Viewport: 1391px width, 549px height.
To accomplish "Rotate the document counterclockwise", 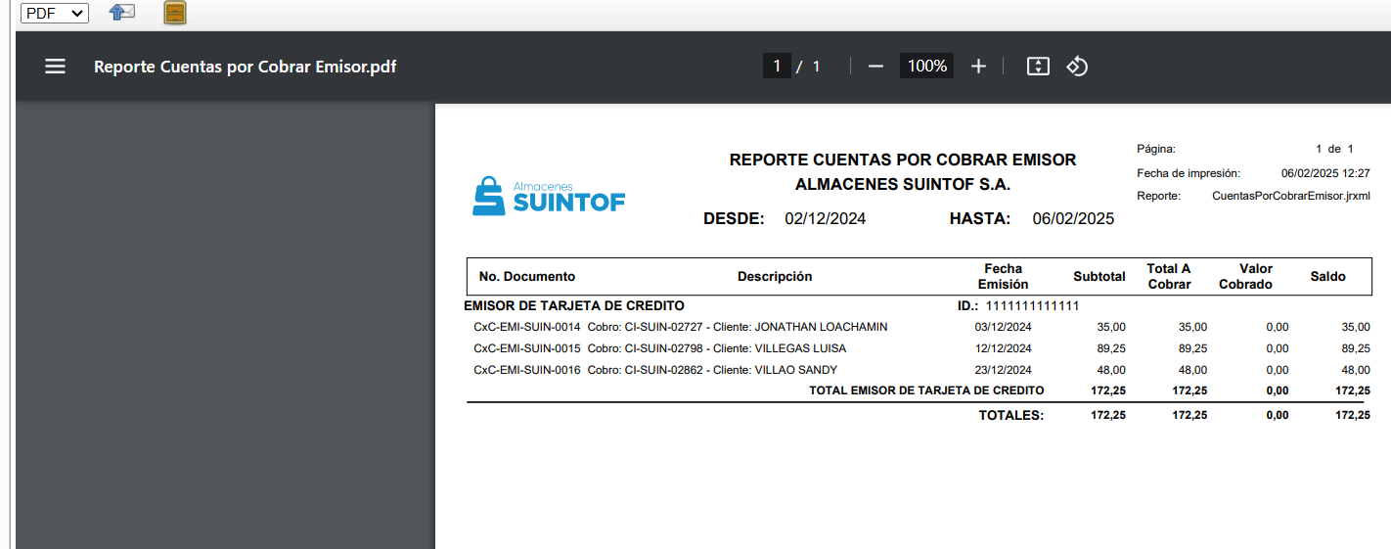I will pos(1077,67).
